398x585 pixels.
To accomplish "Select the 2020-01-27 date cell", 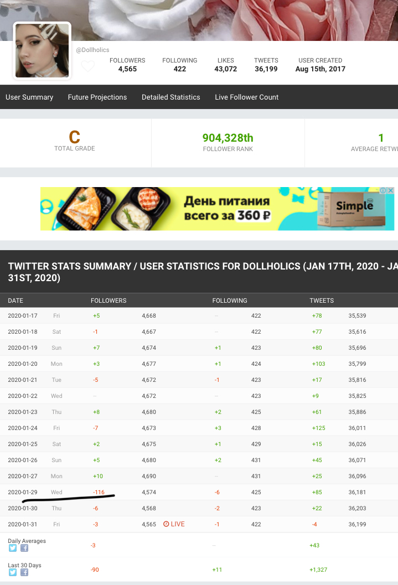I will tap(23, 476).
